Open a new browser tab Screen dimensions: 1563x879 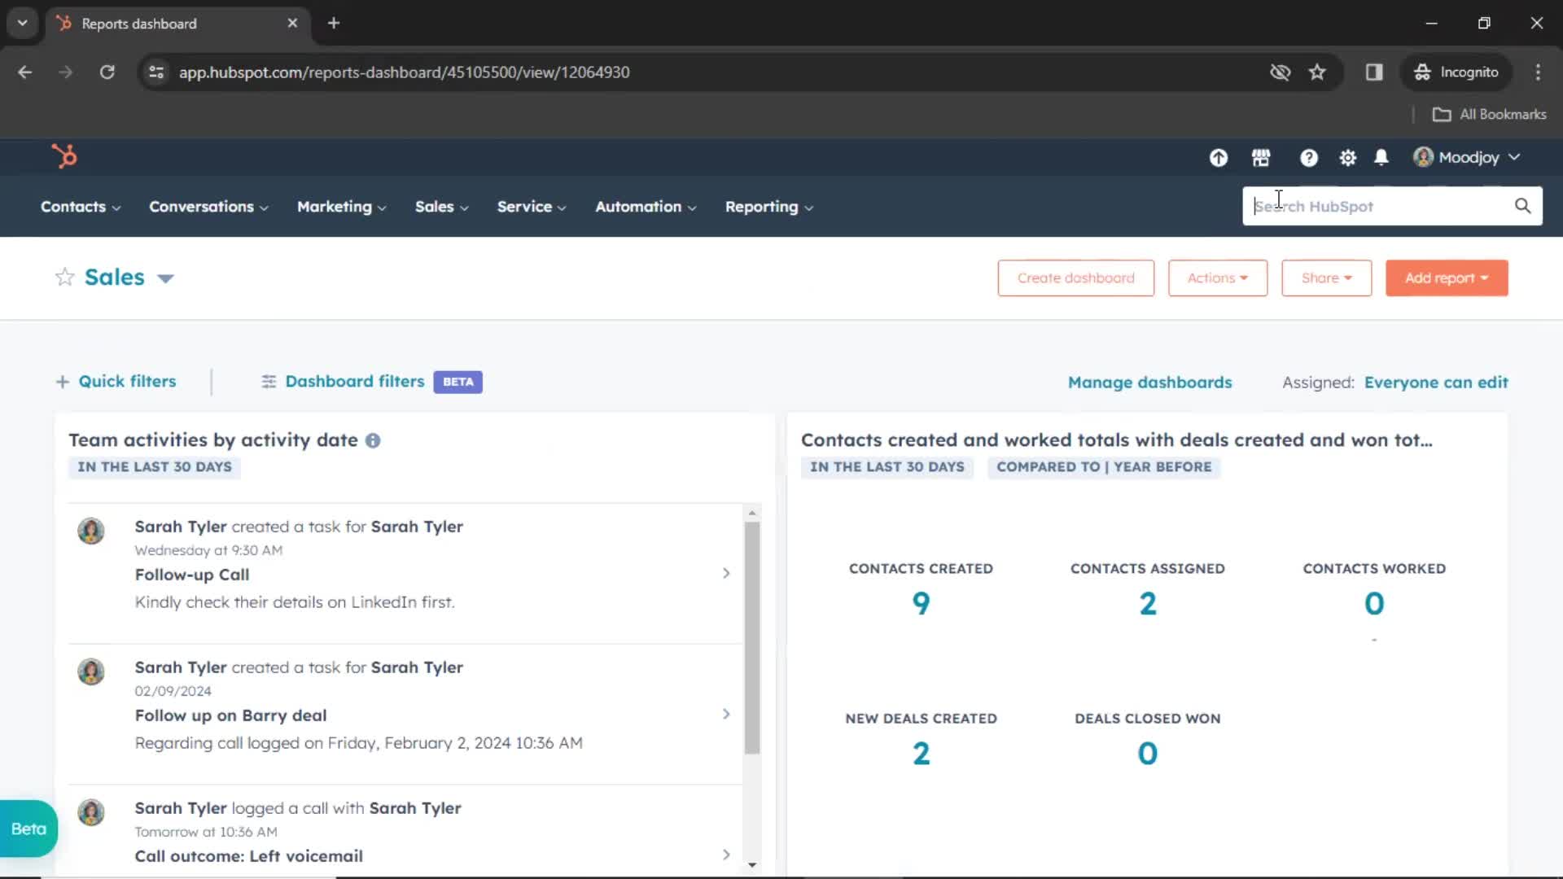[334, 23]
